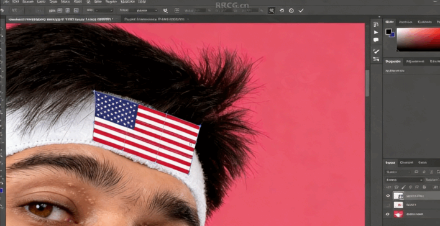
Task: Toggle the pixel layers filter icon
Action: point(416,172)
